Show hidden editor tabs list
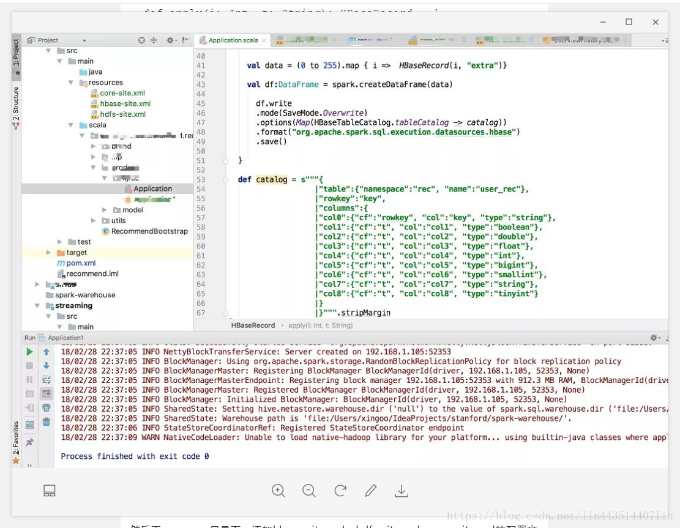The image size is (680, 528). pyautogui.click(x=664, y=40)
